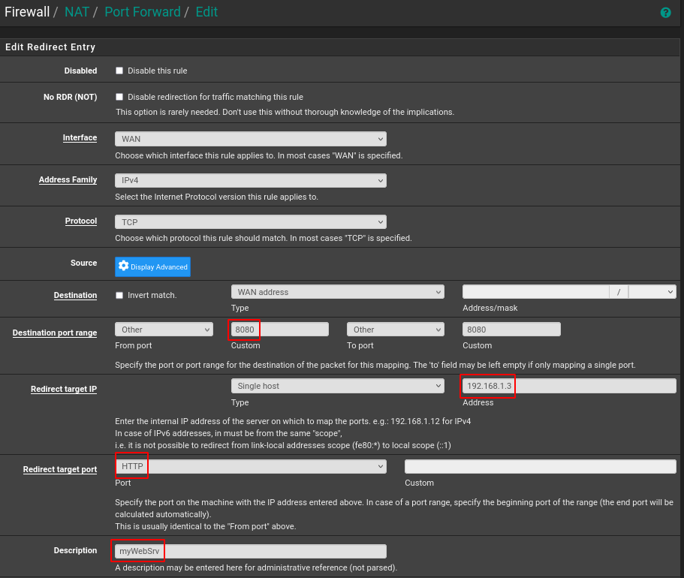Screen dimensions: 684x578
Task: Toggle the No RDR disable redirection checkbox
Action: (119, 97)
